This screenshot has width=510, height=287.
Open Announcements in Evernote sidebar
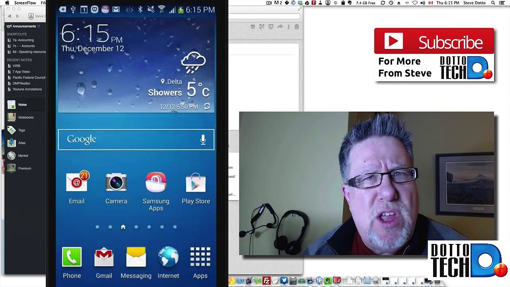click(x=23, y=26)
